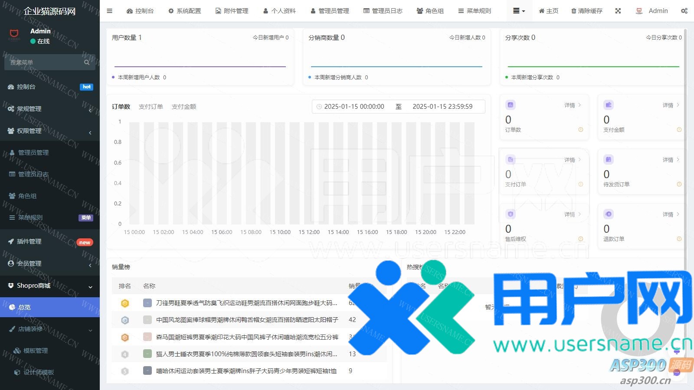The height and width of the screenshot is (390, 694).
Task: Switch to the 支付金额 chart tab
Action: pyautogui.click(x=184, y=107)
